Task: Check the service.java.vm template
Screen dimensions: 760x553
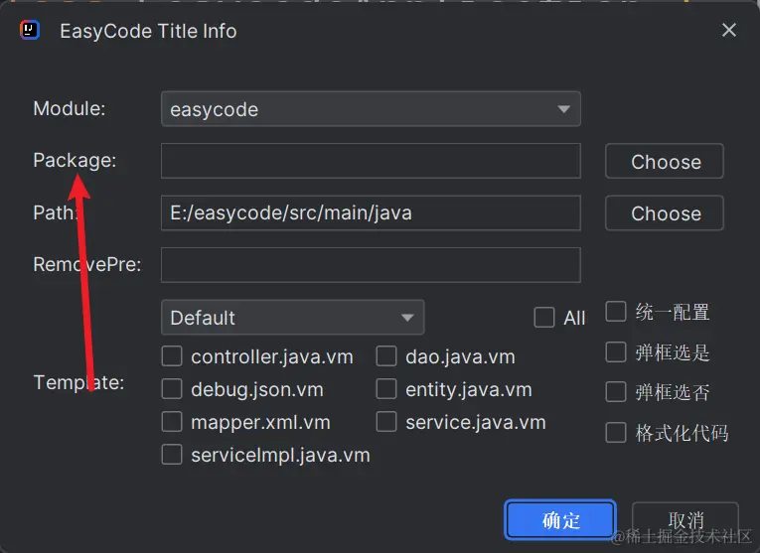Action: tap(386, 422)
